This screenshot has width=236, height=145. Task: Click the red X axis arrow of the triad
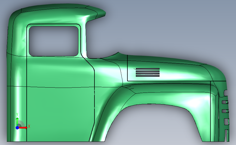[23, 128]
